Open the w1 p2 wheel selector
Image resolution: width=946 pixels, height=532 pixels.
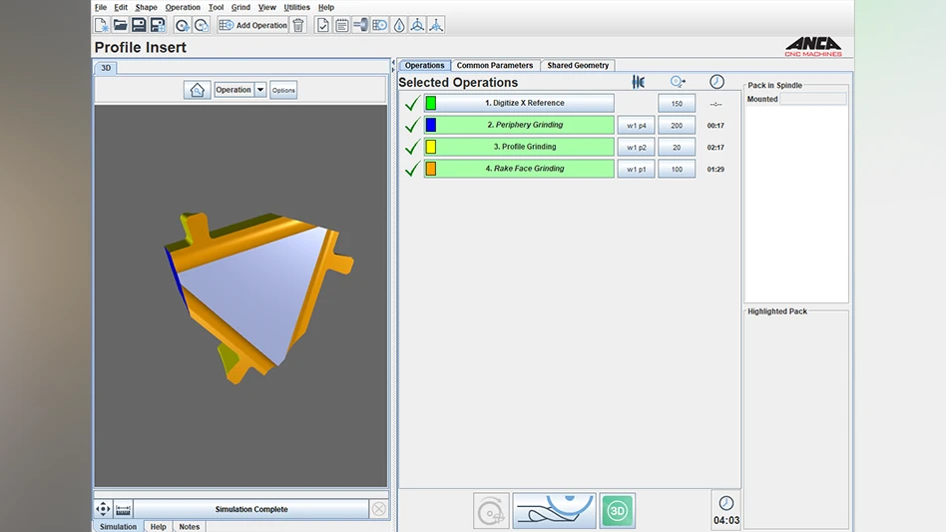(636, 148)
